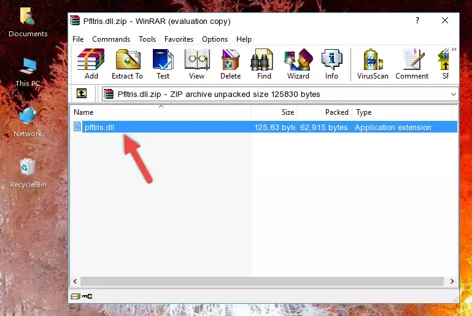The width and height of the screenshot is (472, 316).
Task: Click the horizontal scrollbar left arrow
Action: [x=75, y=281]
